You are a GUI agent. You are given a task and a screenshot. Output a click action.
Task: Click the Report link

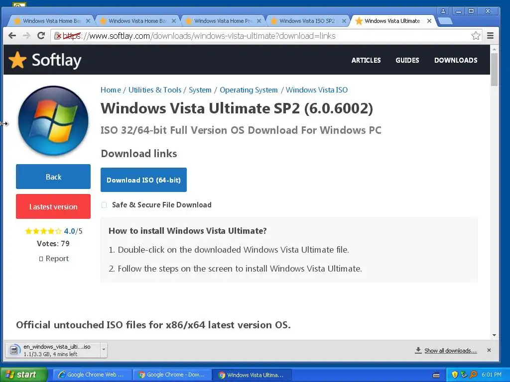click(x=54, y=259)
